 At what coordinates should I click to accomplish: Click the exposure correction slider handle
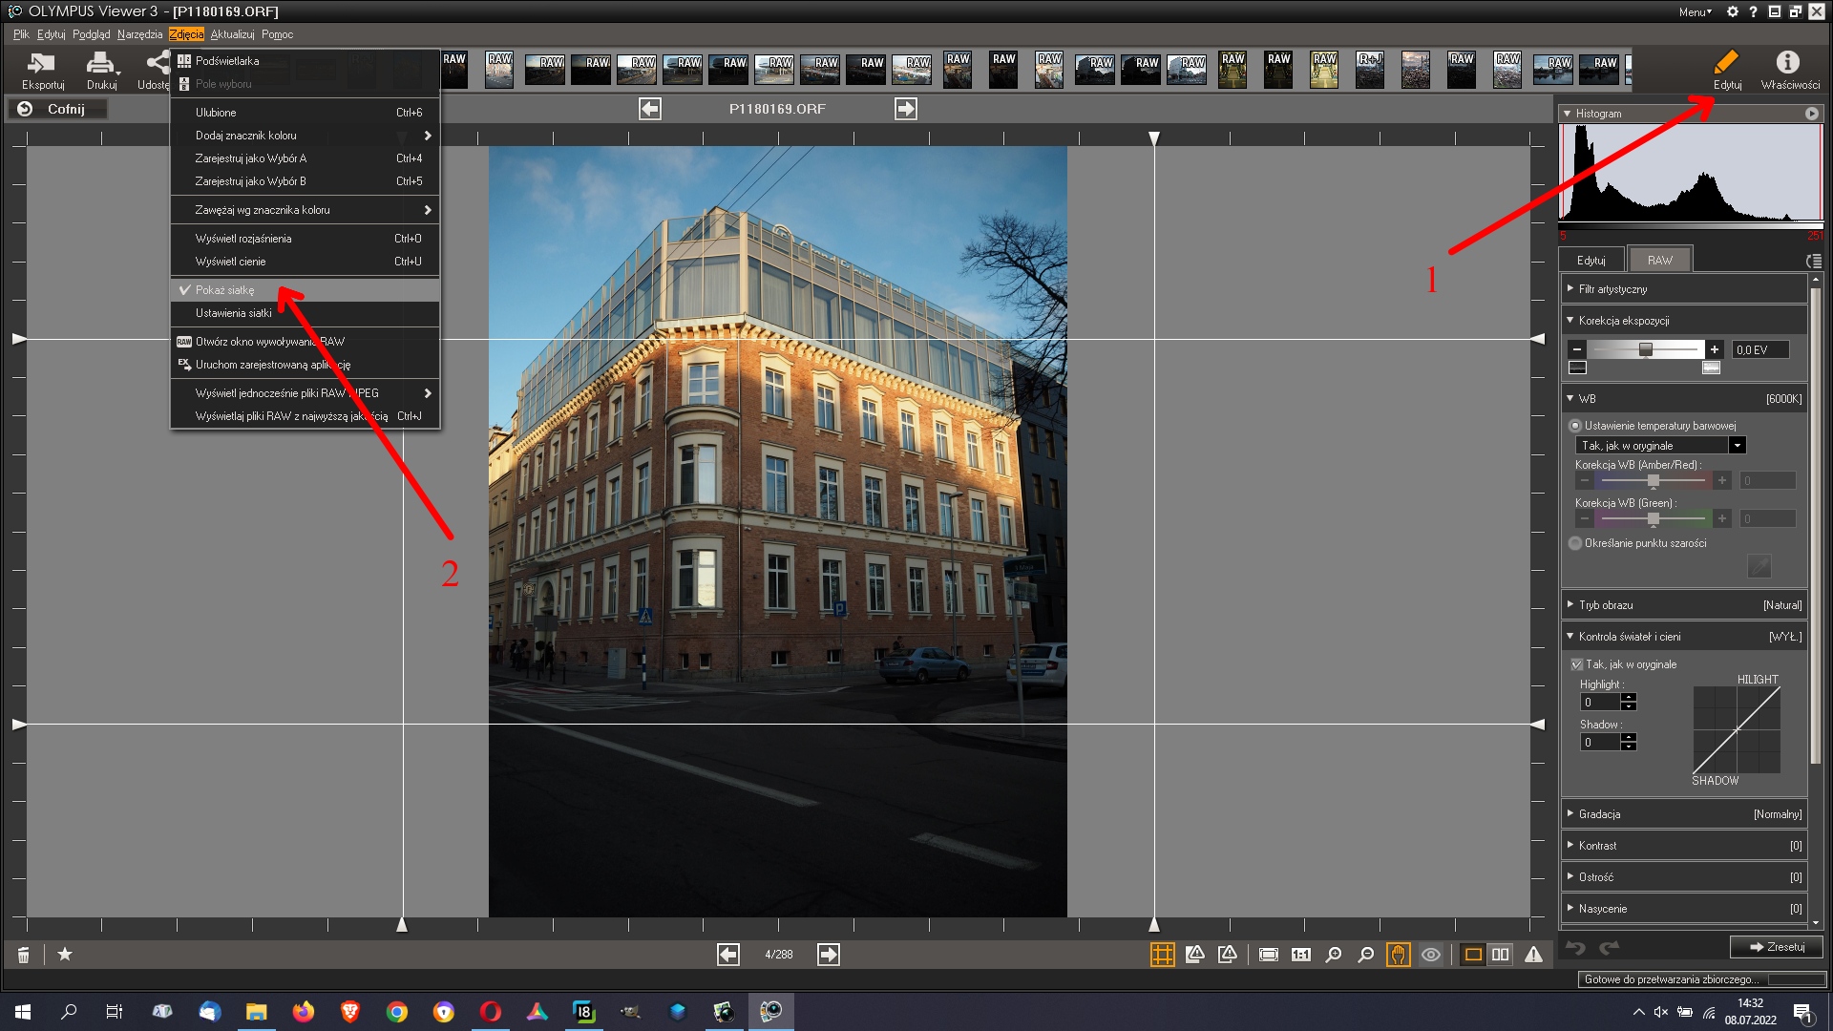pyautogui.click(x=1646, y=349)
